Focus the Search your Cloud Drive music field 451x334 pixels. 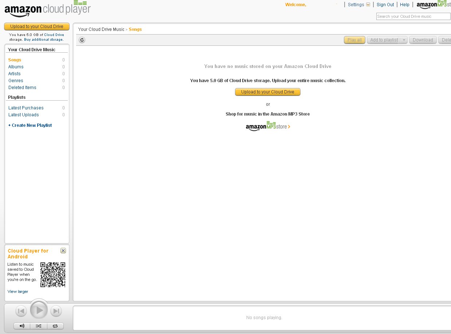point(413,16)
